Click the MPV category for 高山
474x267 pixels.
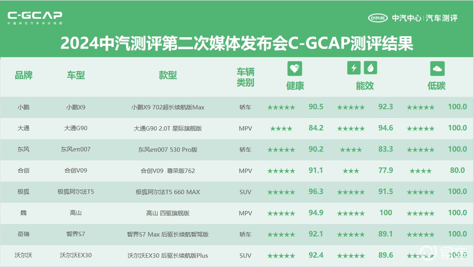click(x=245, y=213)
